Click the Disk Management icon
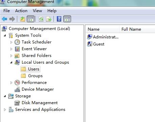The height and width of the screenshot is (122, 155). pyautogui.click(x=17, y=103)
